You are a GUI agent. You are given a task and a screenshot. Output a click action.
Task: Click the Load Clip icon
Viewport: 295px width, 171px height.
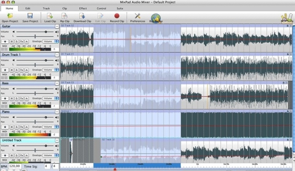50,16
